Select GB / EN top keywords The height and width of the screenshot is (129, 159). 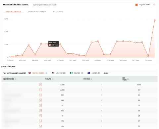[x=38, y=73]
